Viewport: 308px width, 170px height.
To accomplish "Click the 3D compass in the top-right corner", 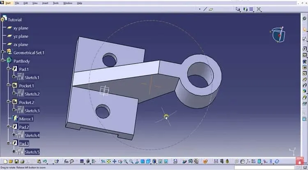I will pos(278,35).
